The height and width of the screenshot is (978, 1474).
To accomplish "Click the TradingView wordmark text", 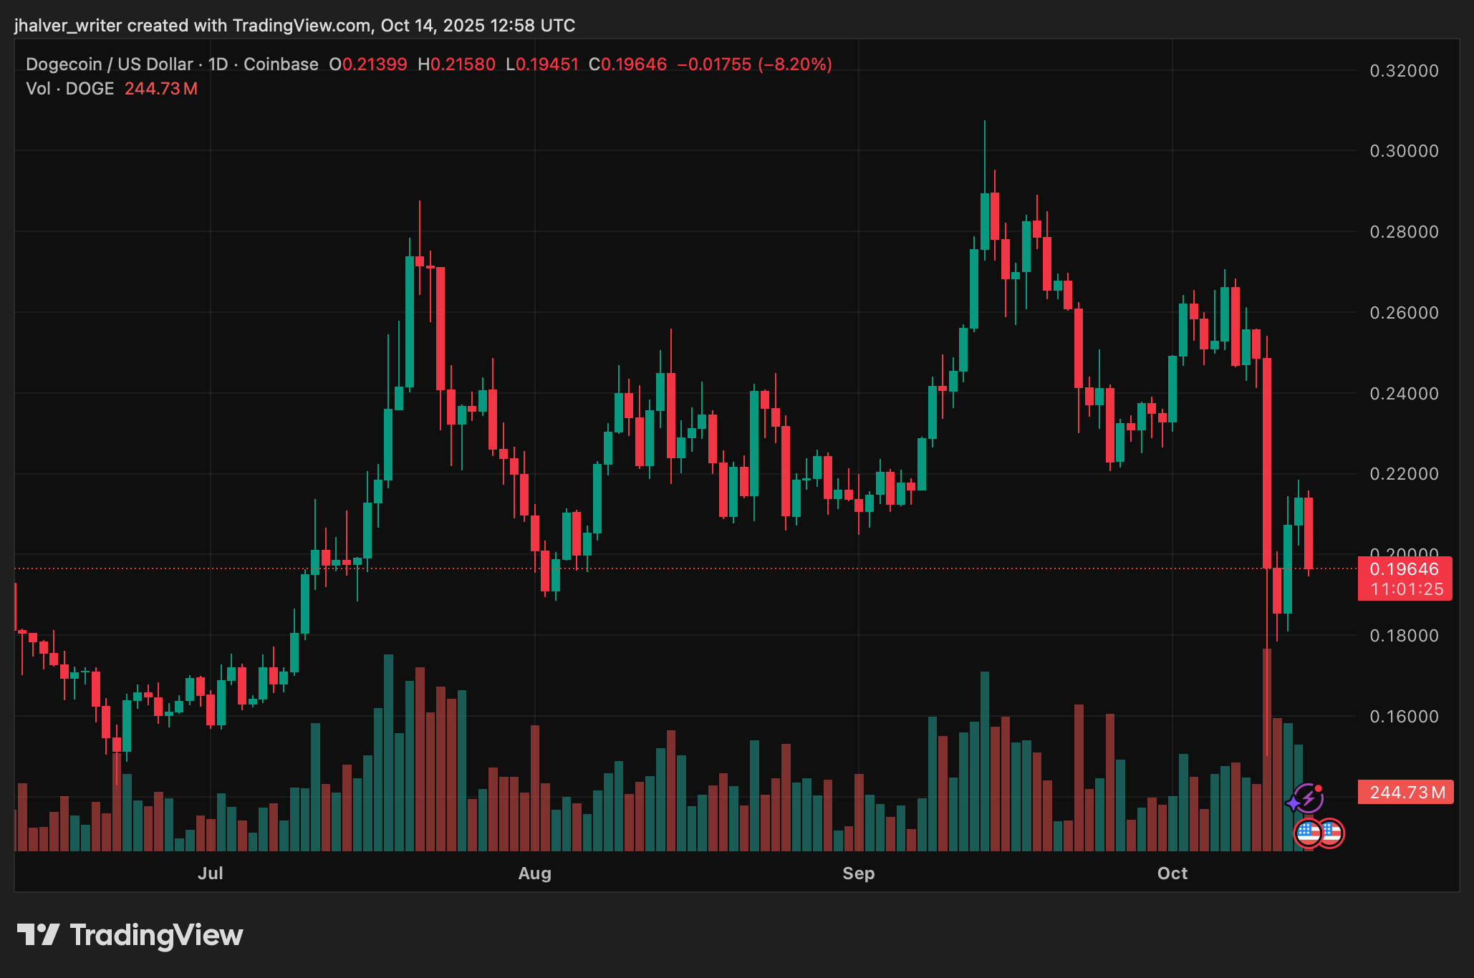I will pyautogui.click(x=157, y=935).
